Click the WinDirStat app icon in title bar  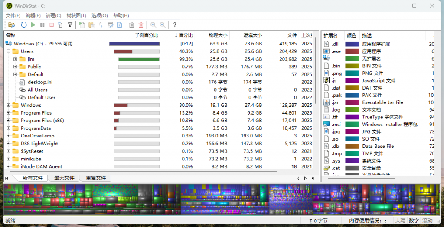click(9, 6)
